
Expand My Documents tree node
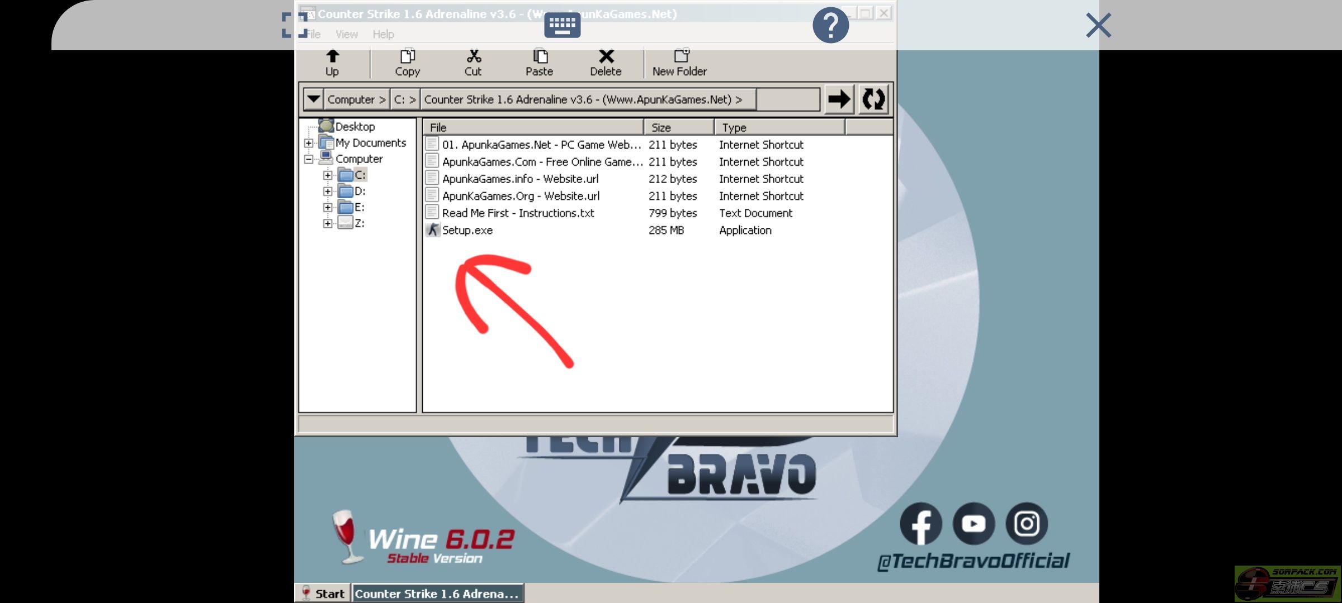pos(309,143)
